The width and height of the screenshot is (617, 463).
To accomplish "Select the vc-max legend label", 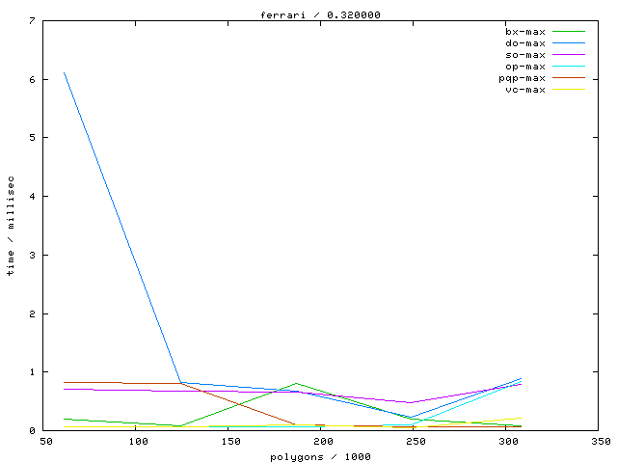I will tap(525, 89).
